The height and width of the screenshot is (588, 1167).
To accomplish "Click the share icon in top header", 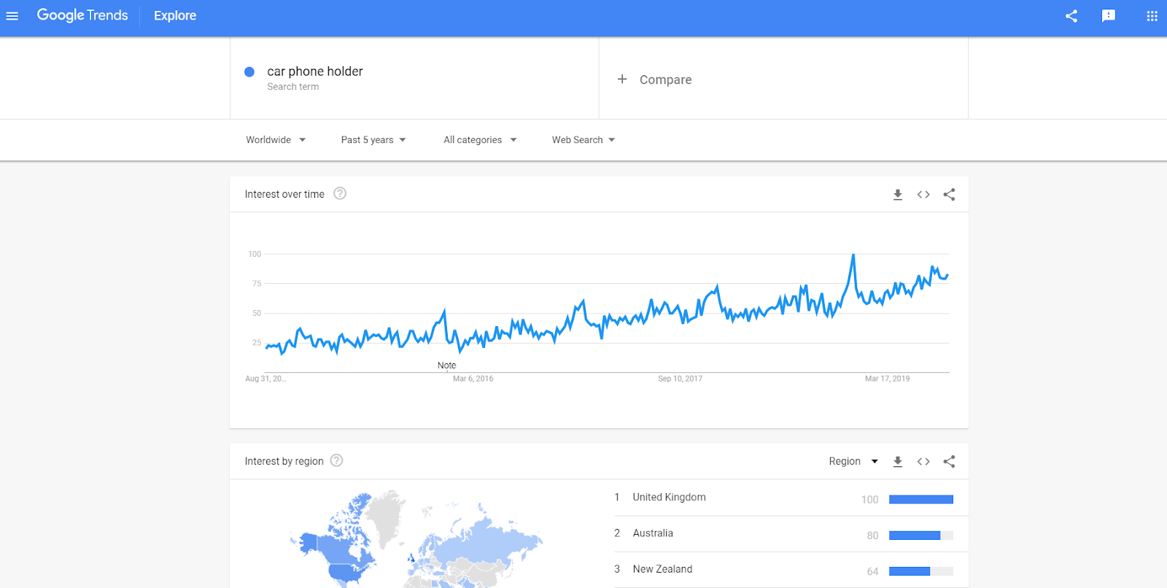I will click(1071, 16).
